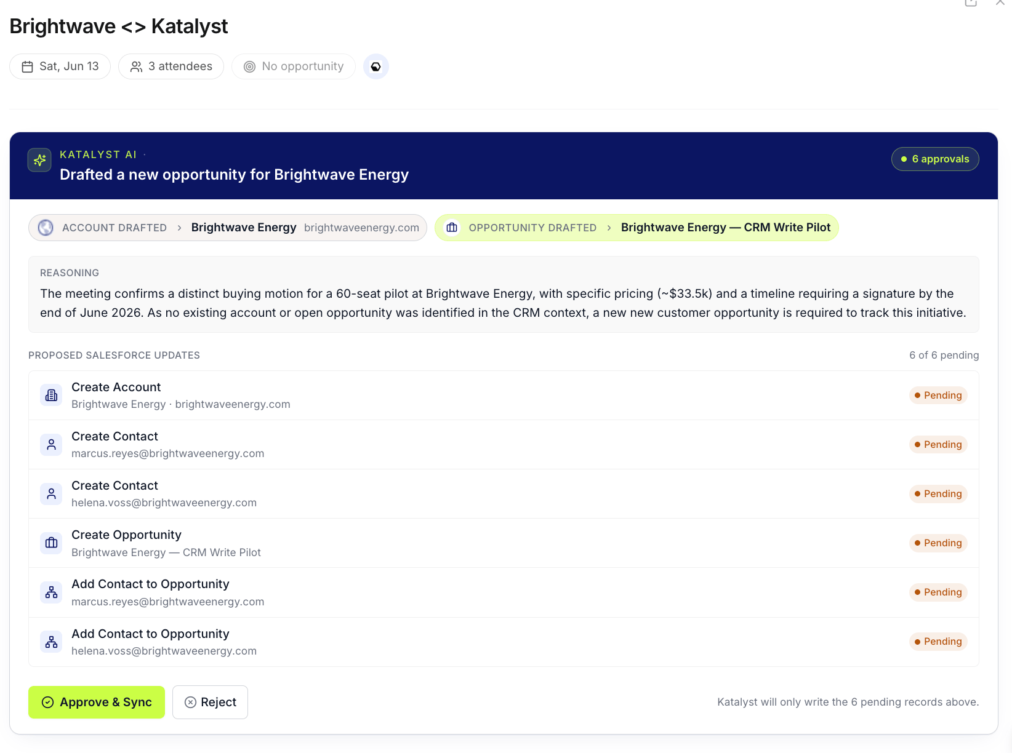Click the briefcase icon in Opportunity Drafted chip
Screen dimensions: 1012x753
pos(452,228)
